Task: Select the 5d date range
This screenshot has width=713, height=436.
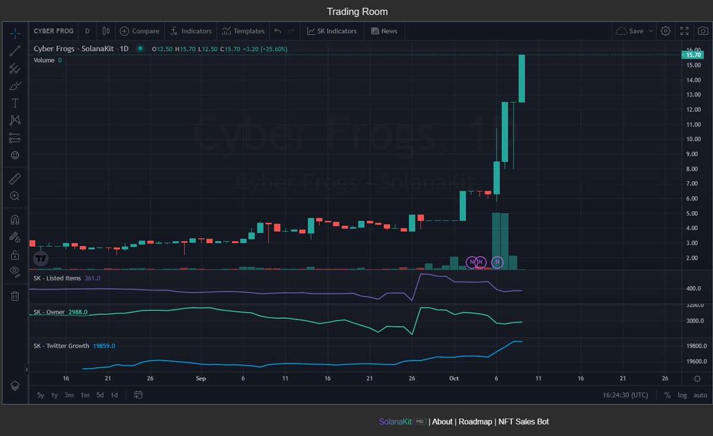Action: (x=100, y=395)
